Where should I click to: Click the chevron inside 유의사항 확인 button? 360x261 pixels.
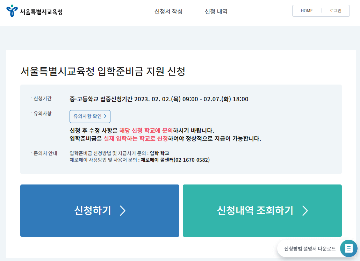point(106,116)
